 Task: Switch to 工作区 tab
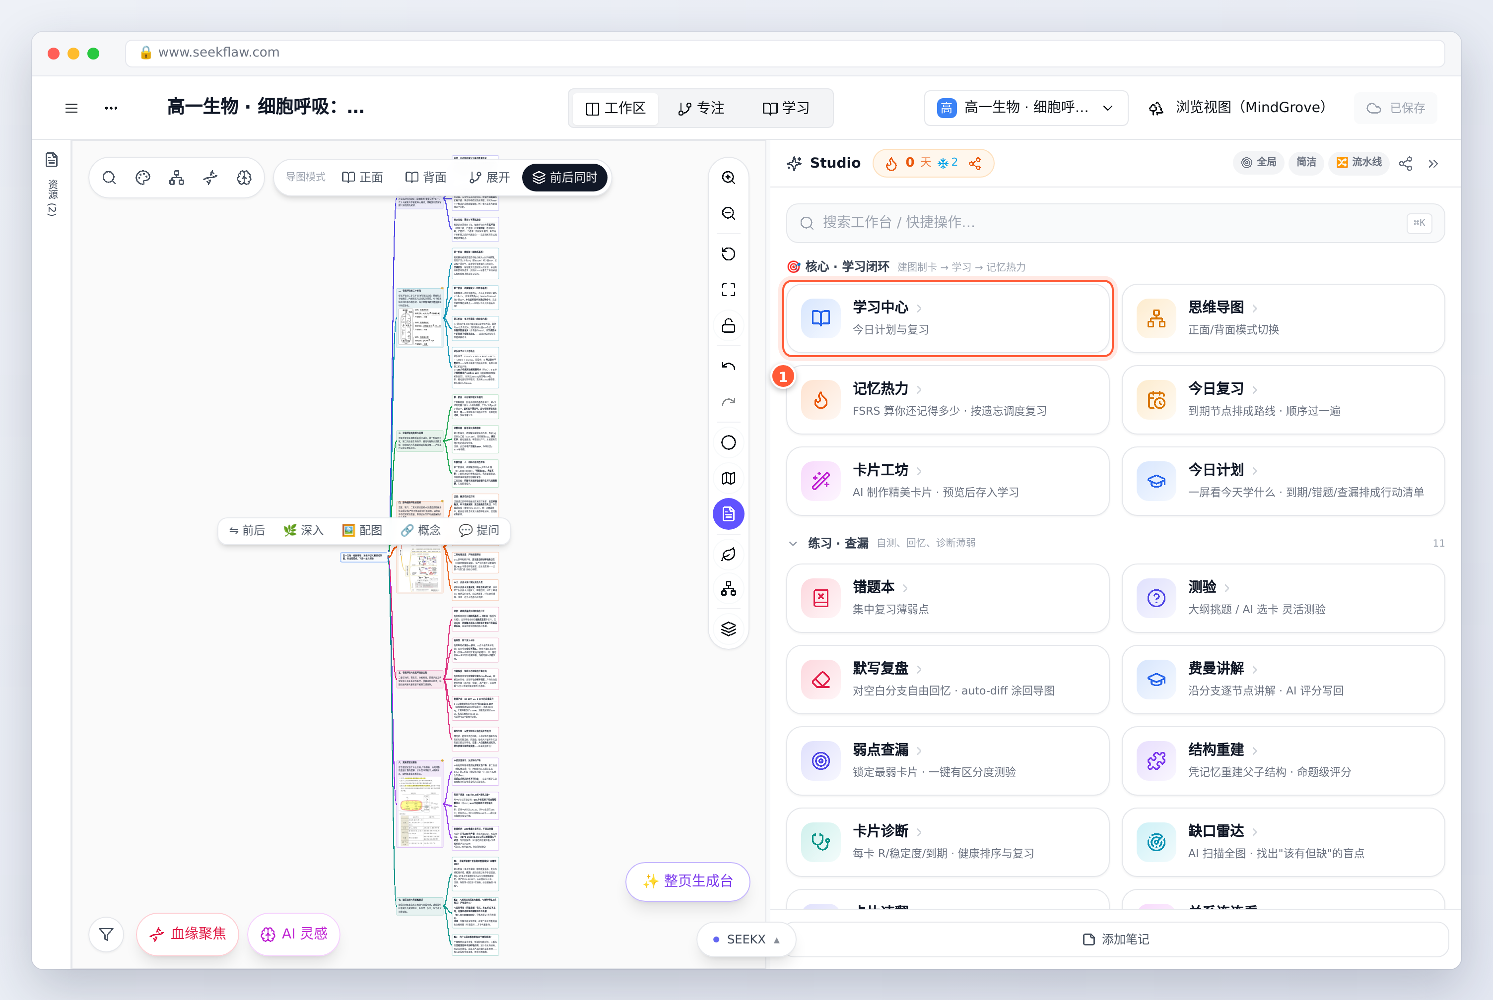click(615, 109)
